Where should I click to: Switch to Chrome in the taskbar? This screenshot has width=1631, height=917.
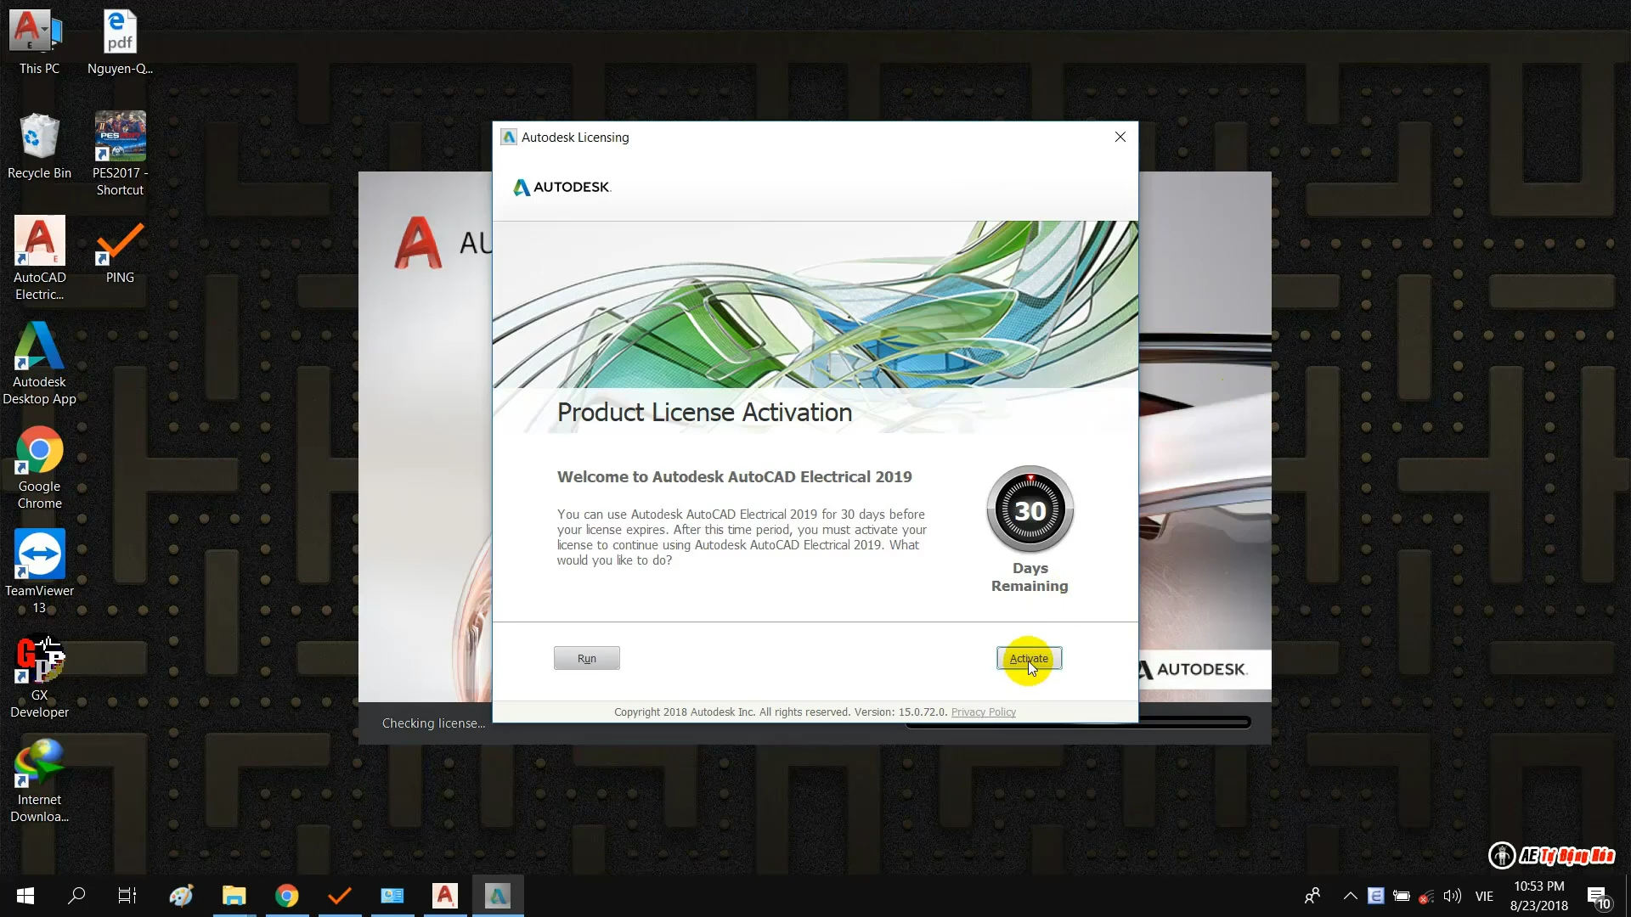point(287,896)
